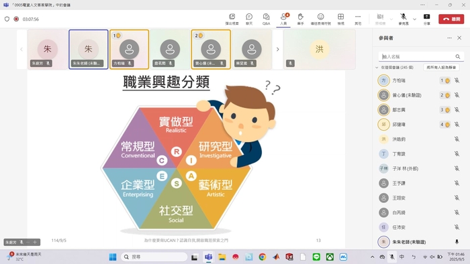Open the More (其他) actions menu
470x264 pixels.
358,19
